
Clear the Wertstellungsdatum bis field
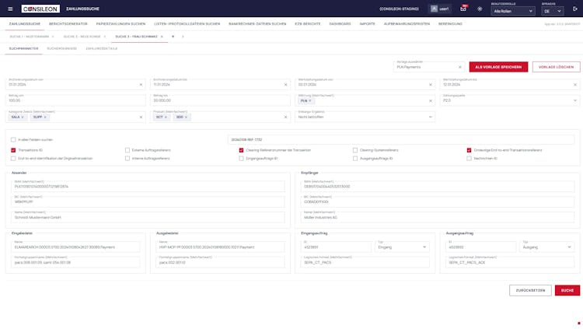(x=575, y=85)
